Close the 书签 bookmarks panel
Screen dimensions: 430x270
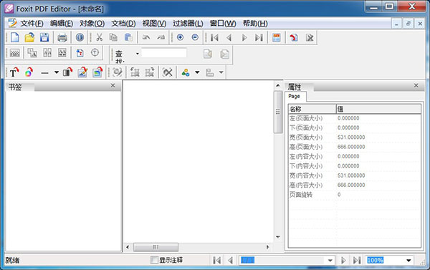(x=113, y=85)
